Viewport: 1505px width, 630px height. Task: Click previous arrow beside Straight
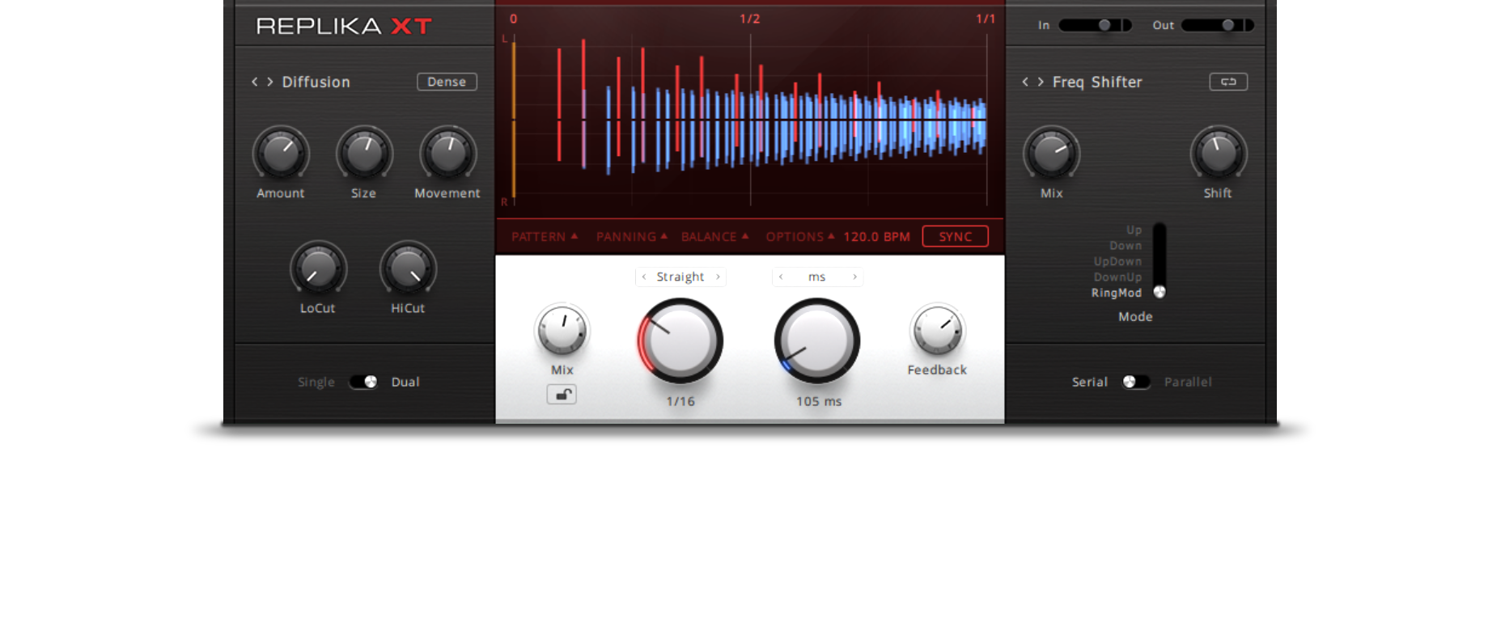[x=644, y=277]
